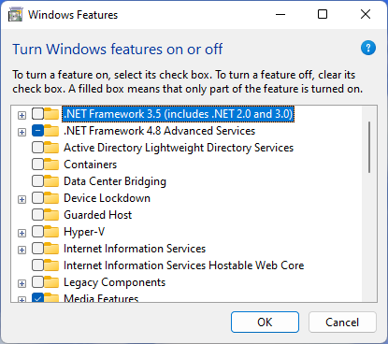
Task: Click the Cancel button
Action: 342,322
